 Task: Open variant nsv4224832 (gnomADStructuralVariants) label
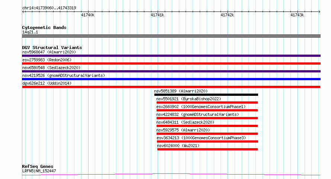coord(197,114)
